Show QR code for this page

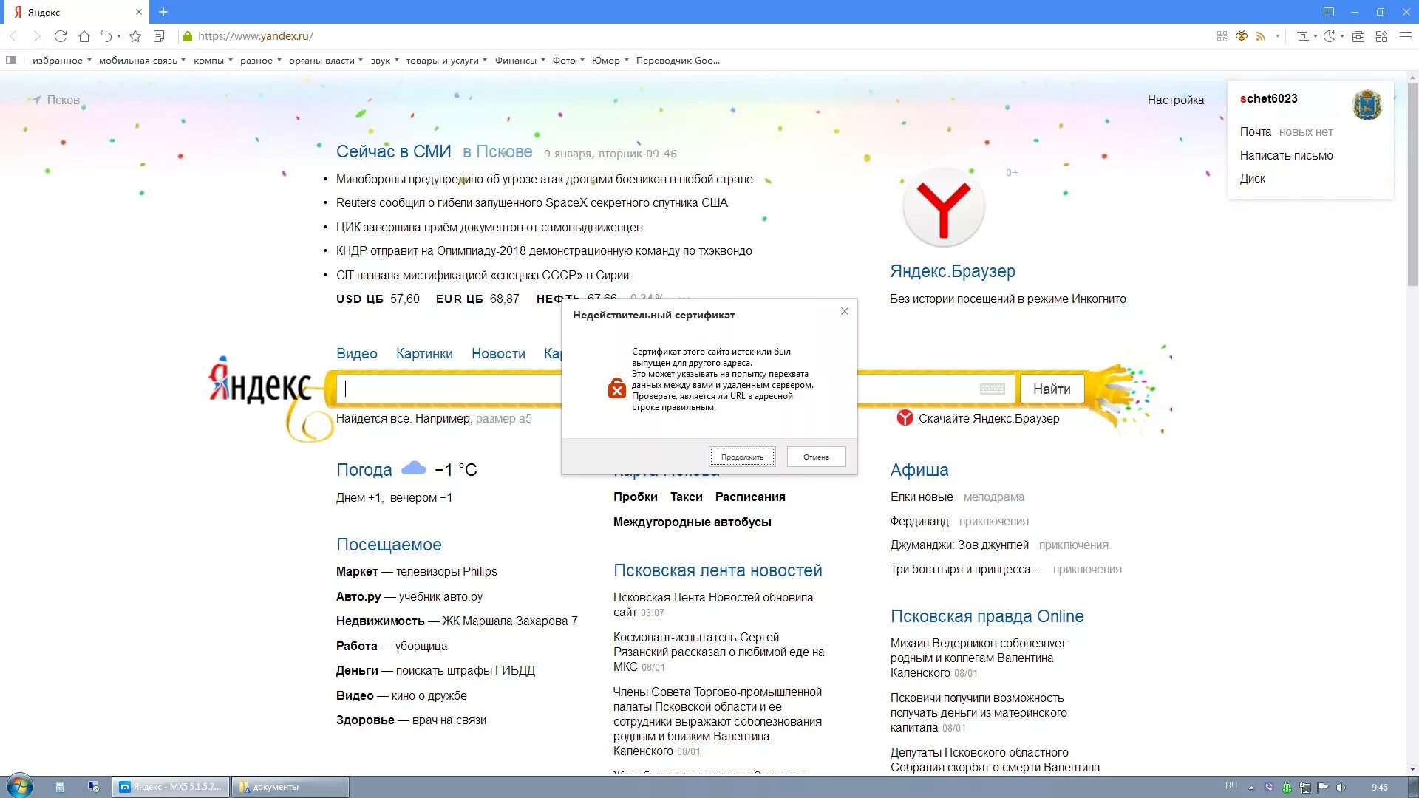pyautogui.click(x=1222, y=36)
